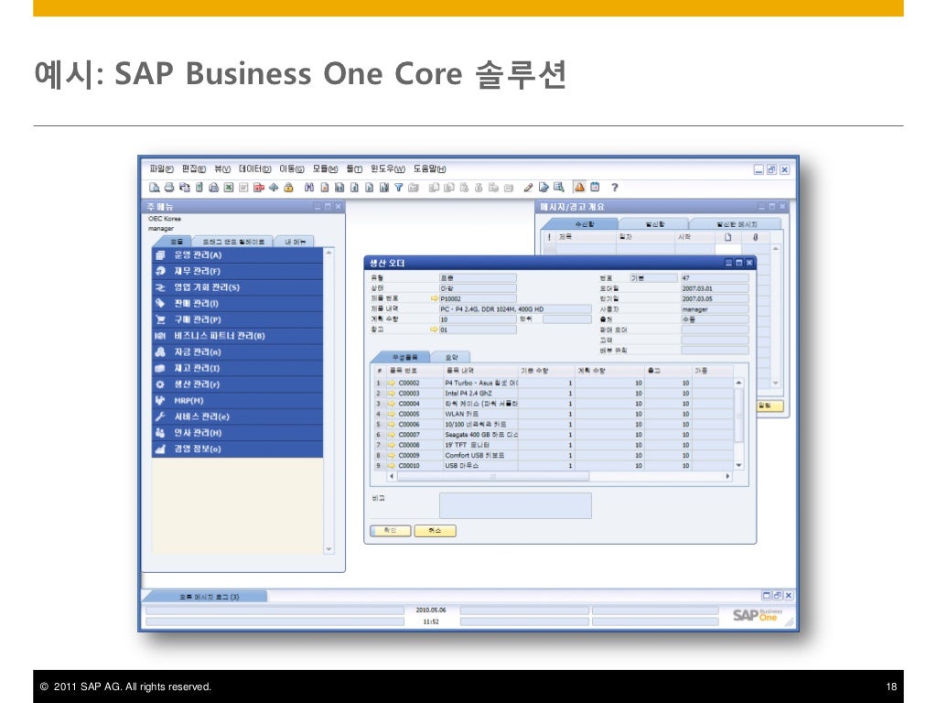This screenshot has width=937, height=703.
Task: Click the calendar icon in the toolbar
Action: [x=595, y=187]
